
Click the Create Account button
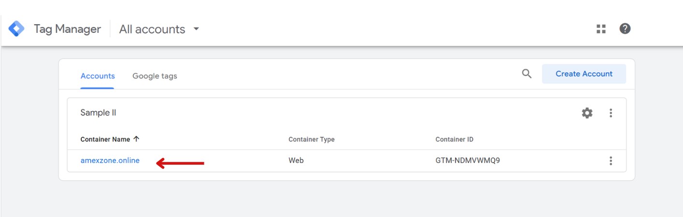tap(584, 74)
